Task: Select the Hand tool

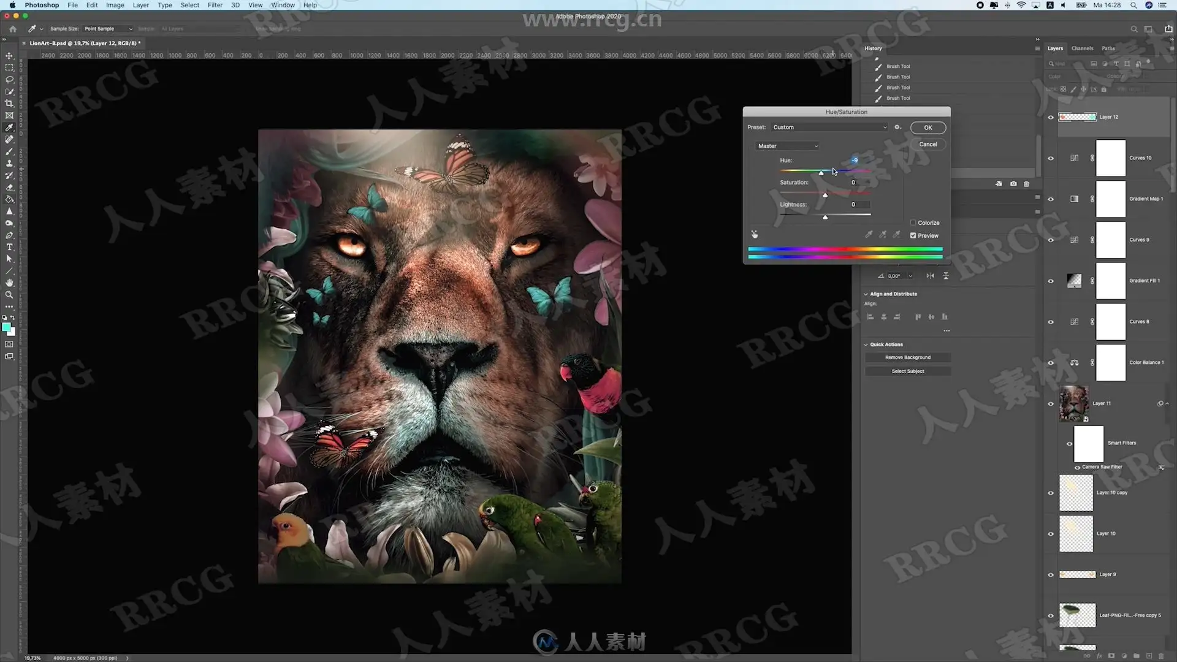Action: click(9, 283)
